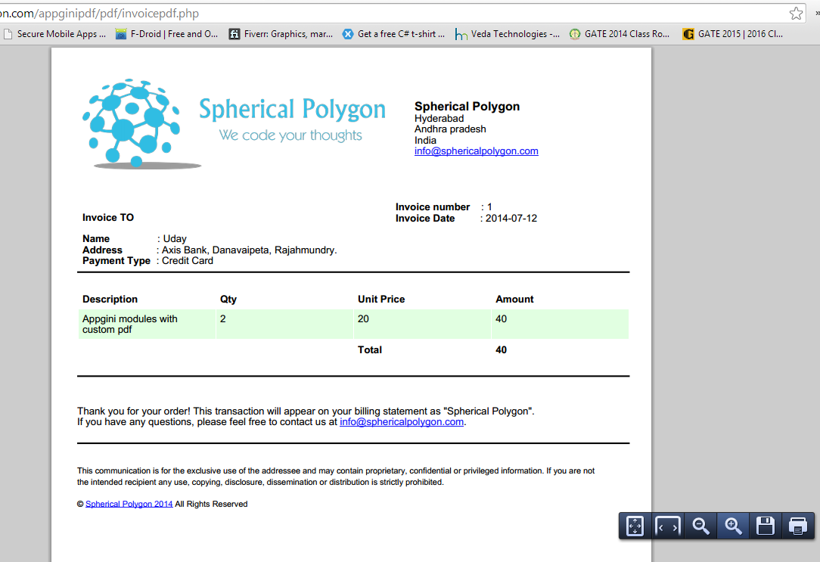
Task: Click the F-Droid bookmark favicon
Action: pyautogui.click(x=121, y=34)
